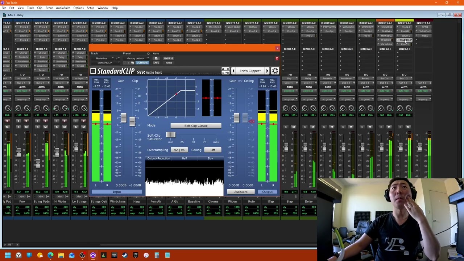
Task: Toggle Ceiling Off button
Action: [212, 150]
